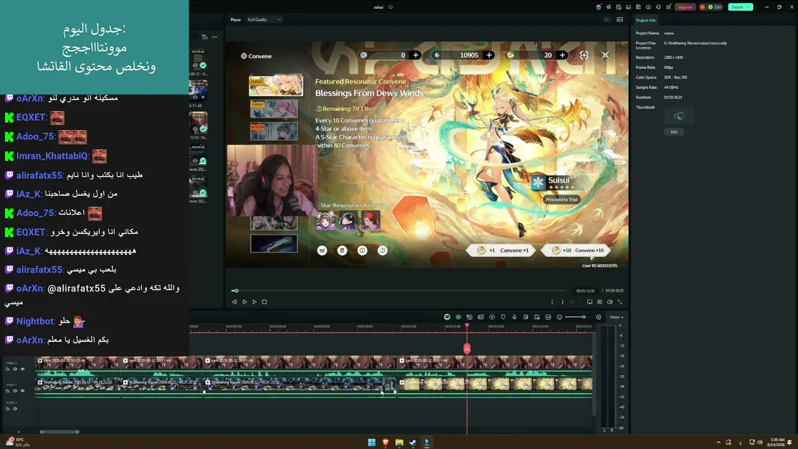Screen dimensions: 798x449
Task: Show hidden system tray icons chevron
Action: pos(718,443)
